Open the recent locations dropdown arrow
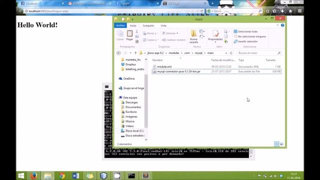Image resolution: width=320 pixels, height=180 pixels. click(x=130, y=53)
